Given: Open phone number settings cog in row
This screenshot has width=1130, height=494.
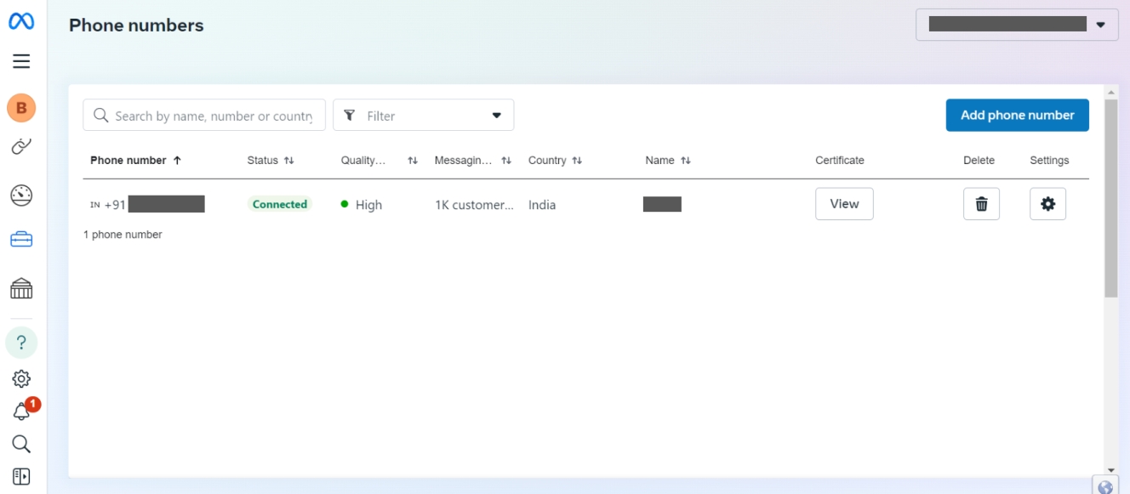Looking at the screenshot, I should click(1047, 204).
